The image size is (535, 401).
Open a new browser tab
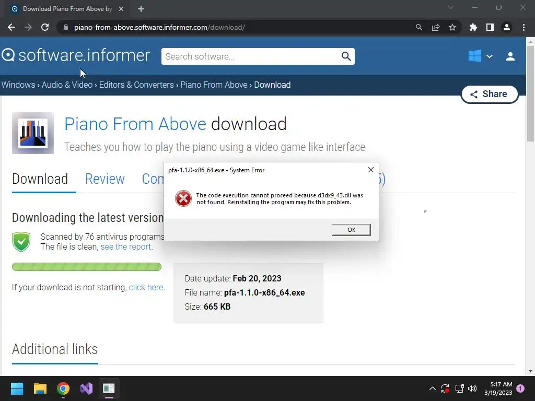pyautogui.click(x=141, y=9)
